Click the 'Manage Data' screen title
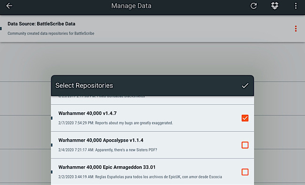The height and width of the screenshot is (185, 305). tap(131, 6)
